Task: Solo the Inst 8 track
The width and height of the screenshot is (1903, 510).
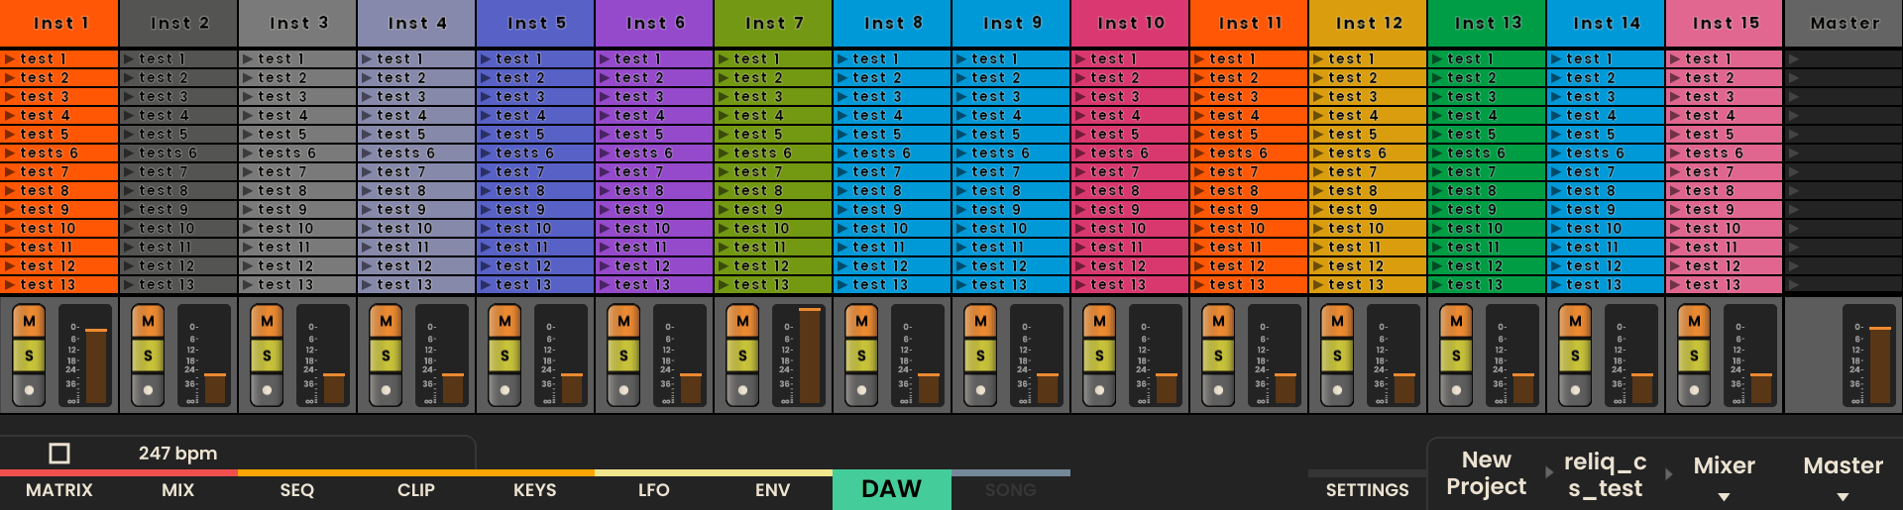Action: 861,356
